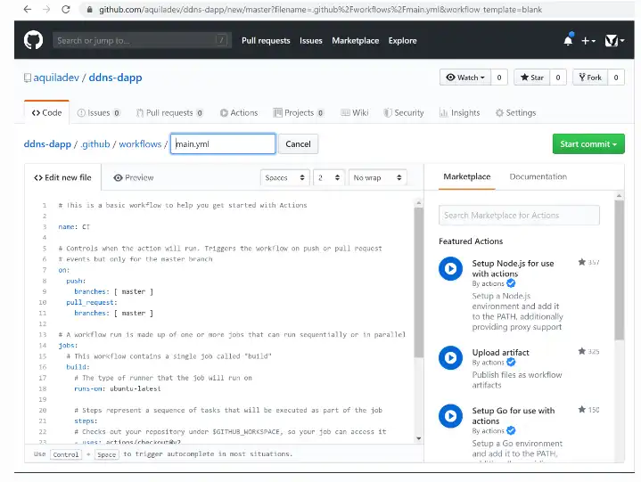Screen dimensions: 641x482
Task: Reload the page with refresh icon
Action: (65, 9)
